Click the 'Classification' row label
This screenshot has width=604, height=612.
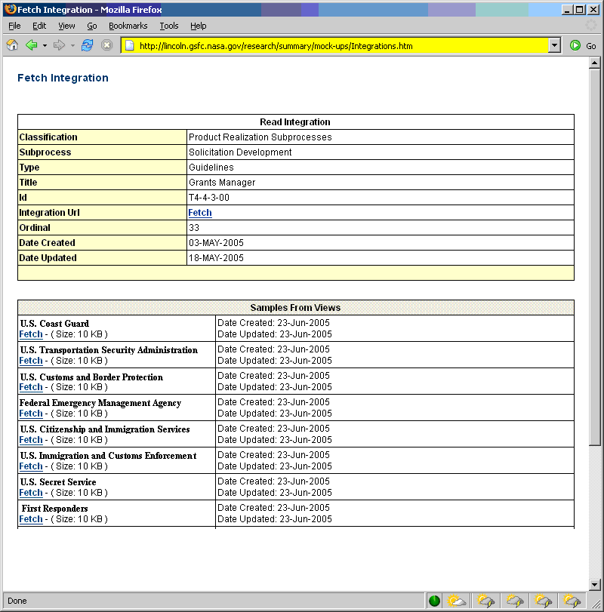point(48,137)
